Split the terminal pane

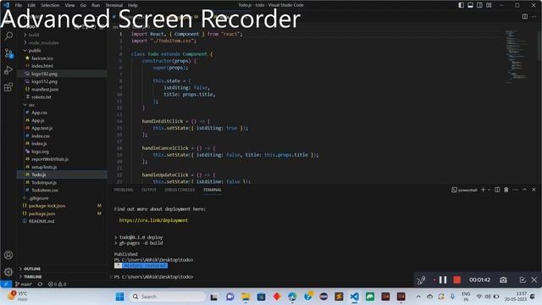pyautogui.click(x=497, y=190)
